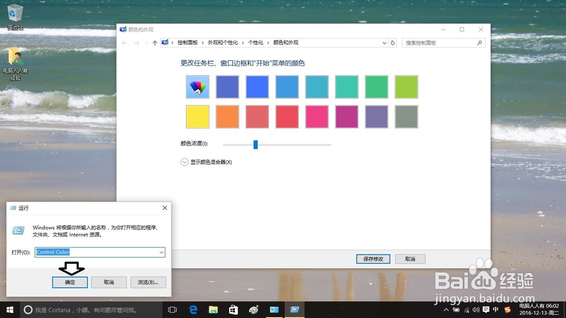Open the network tray icon
The height and width of the screenshot is (318, 566).
tap(467, 310)
